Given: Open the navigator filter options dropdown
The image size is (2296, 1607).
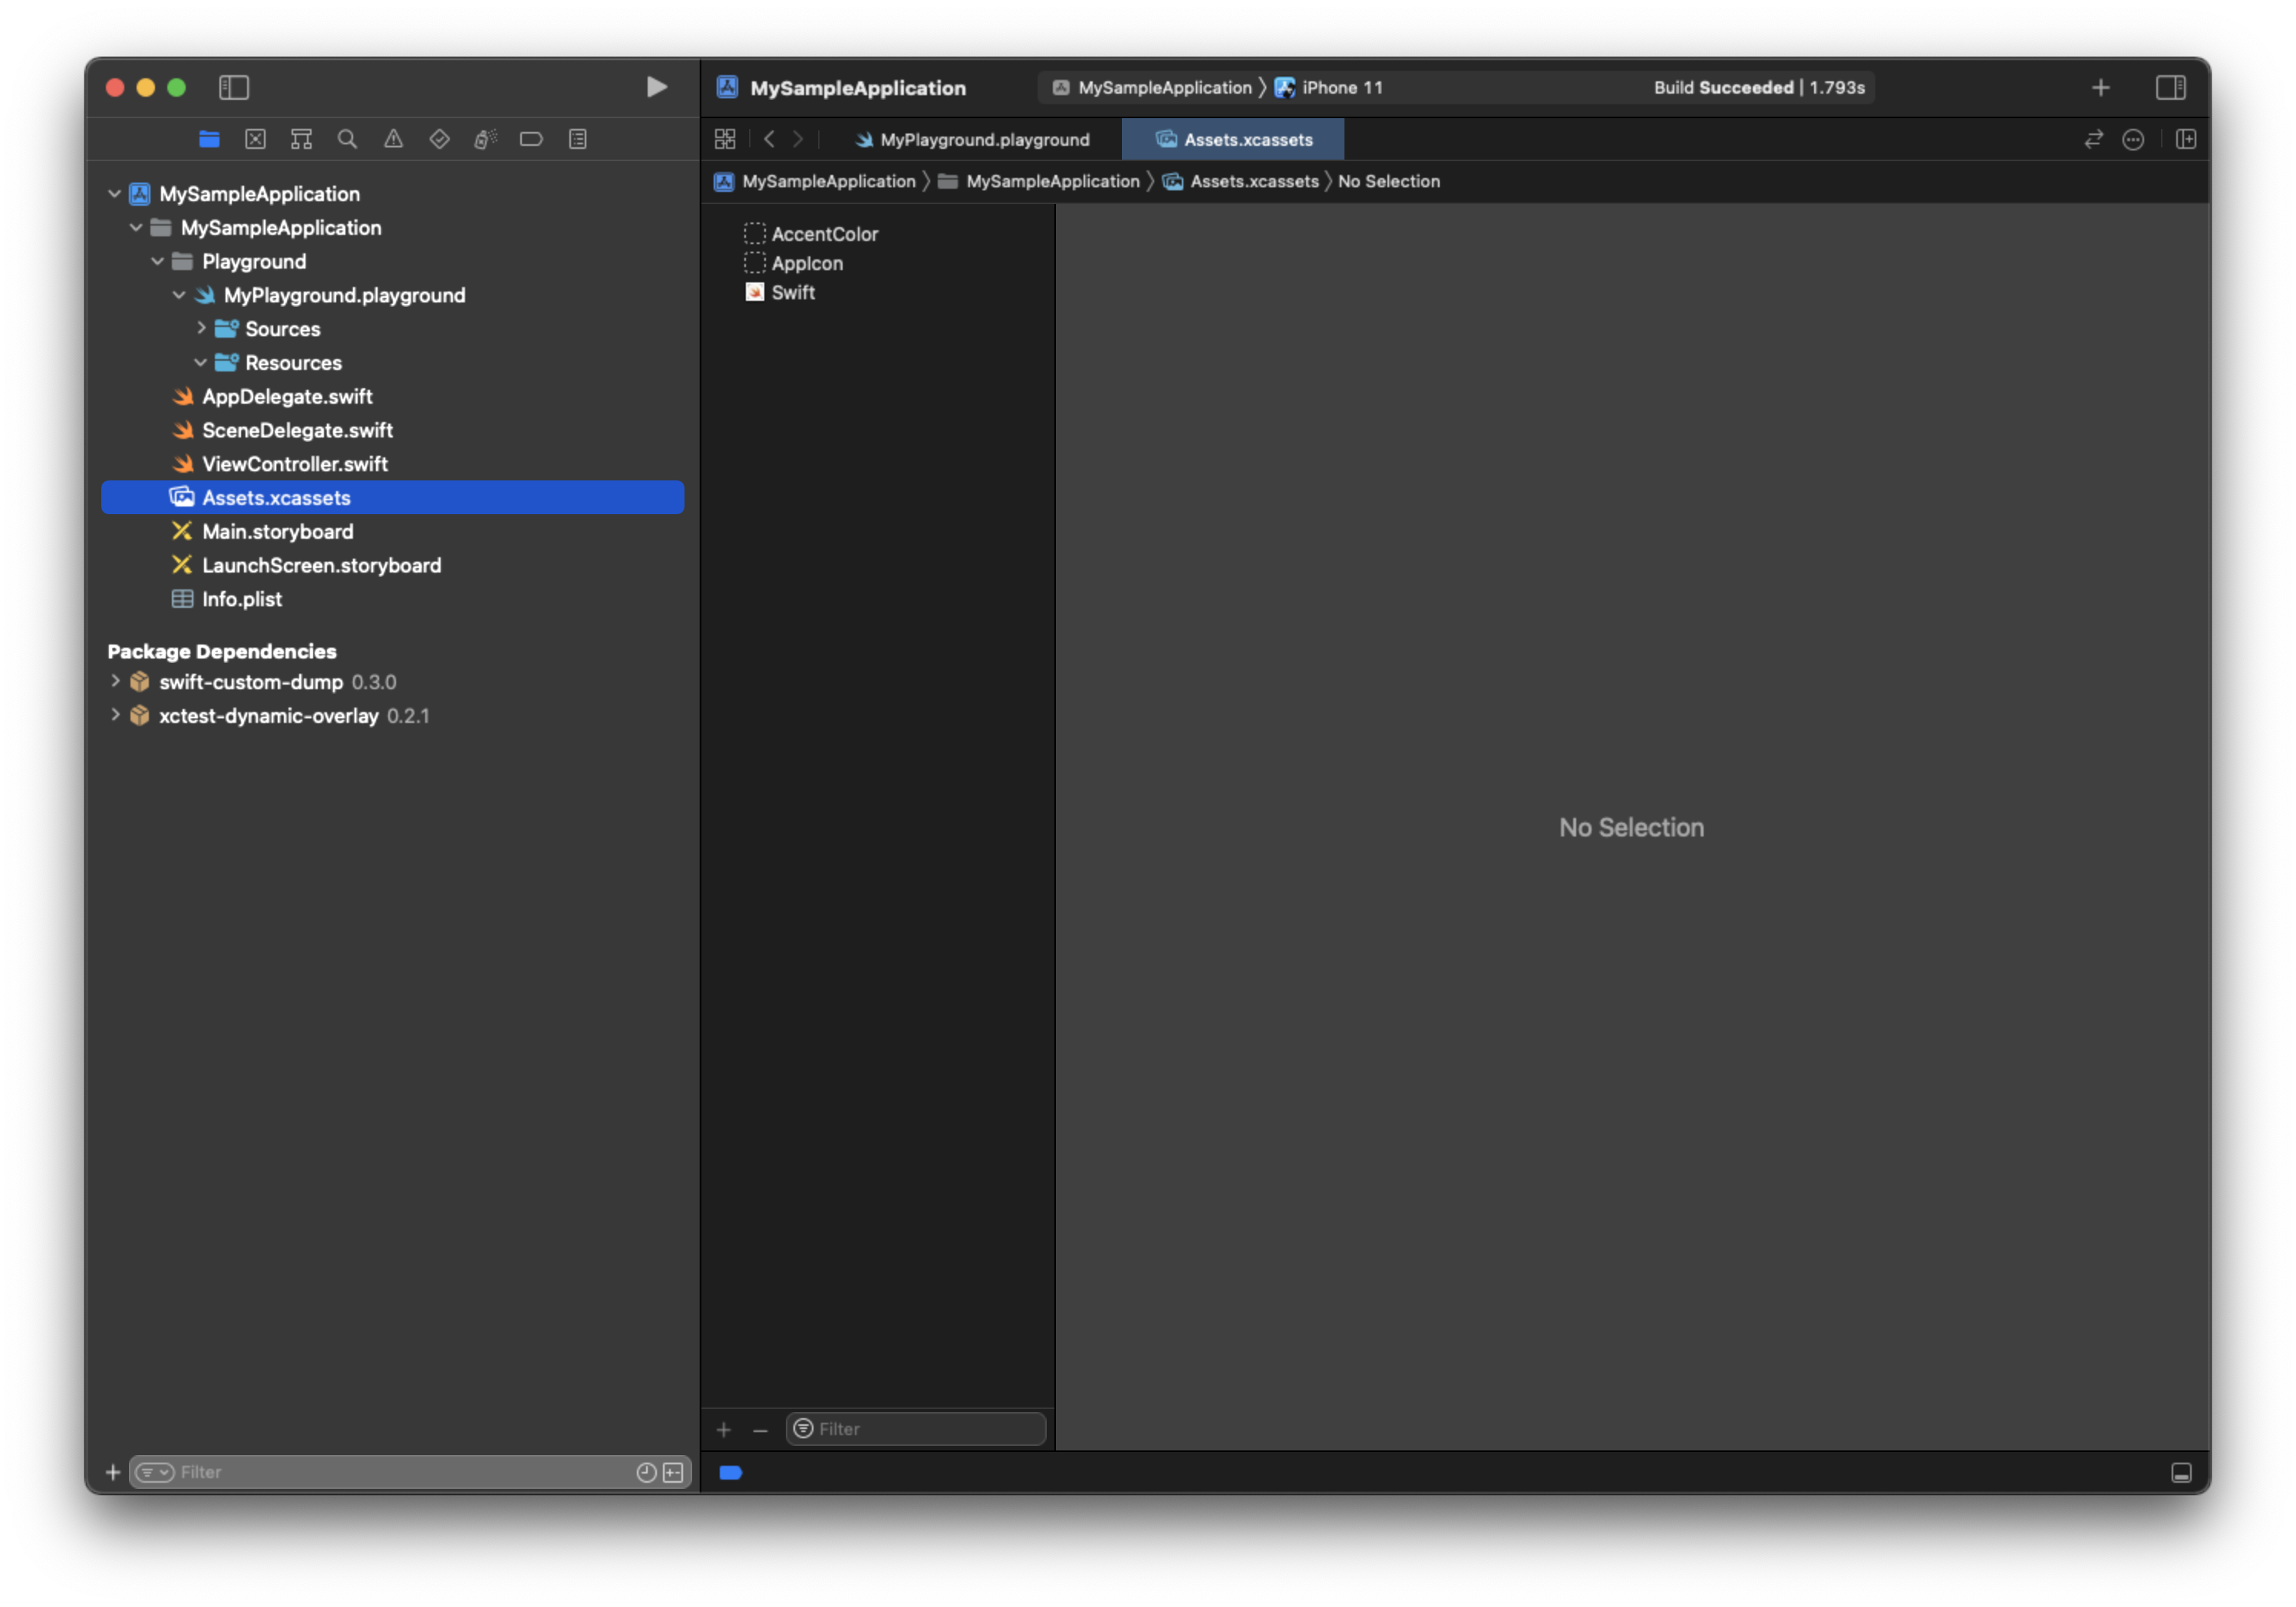Looking at the screenshot, I should click(155, 1472).
